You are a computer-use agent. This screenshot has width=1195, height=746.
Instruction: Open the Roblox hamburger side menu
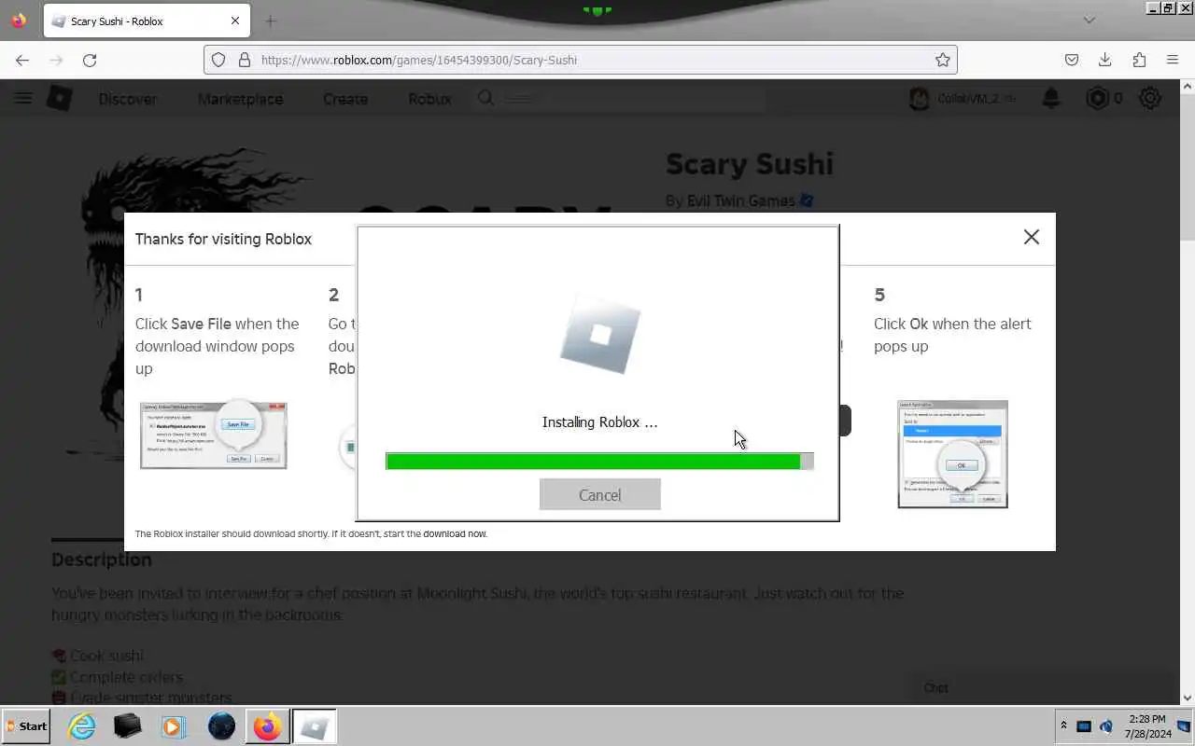point(23,98)
